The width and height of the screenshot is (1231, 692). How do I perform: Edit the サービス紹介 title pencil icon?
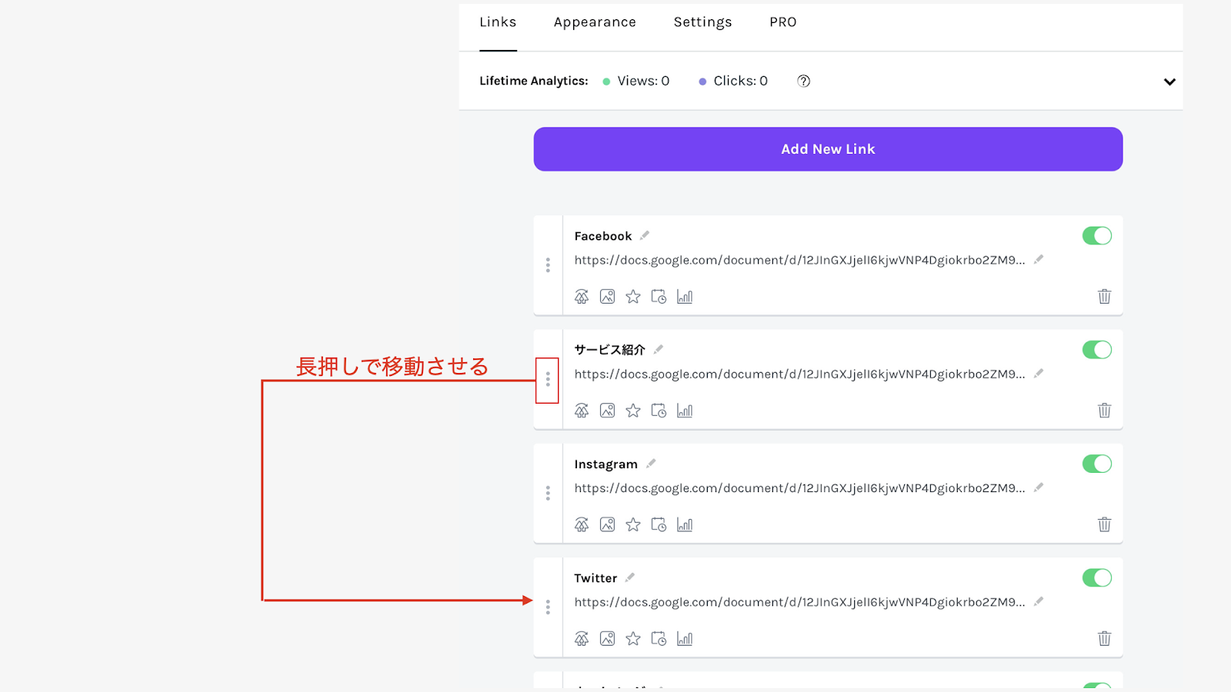click(x=658, y=349)
